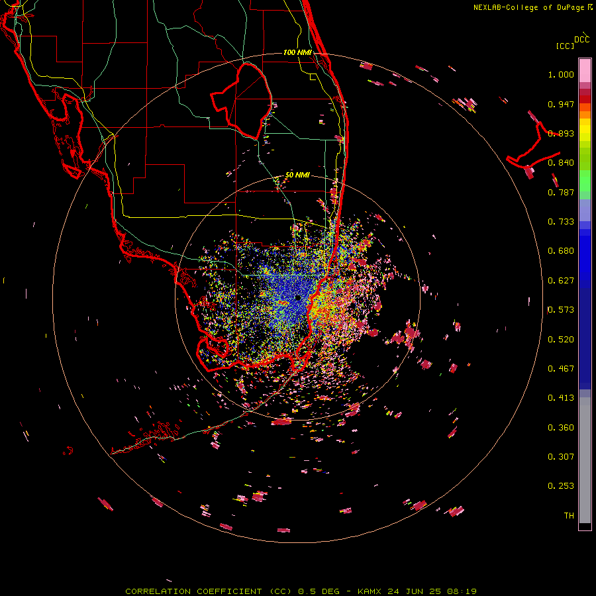Click the 0.307 value on color scale
The width and height of the screenshot is (596, 596).
[x=561, y=457]
